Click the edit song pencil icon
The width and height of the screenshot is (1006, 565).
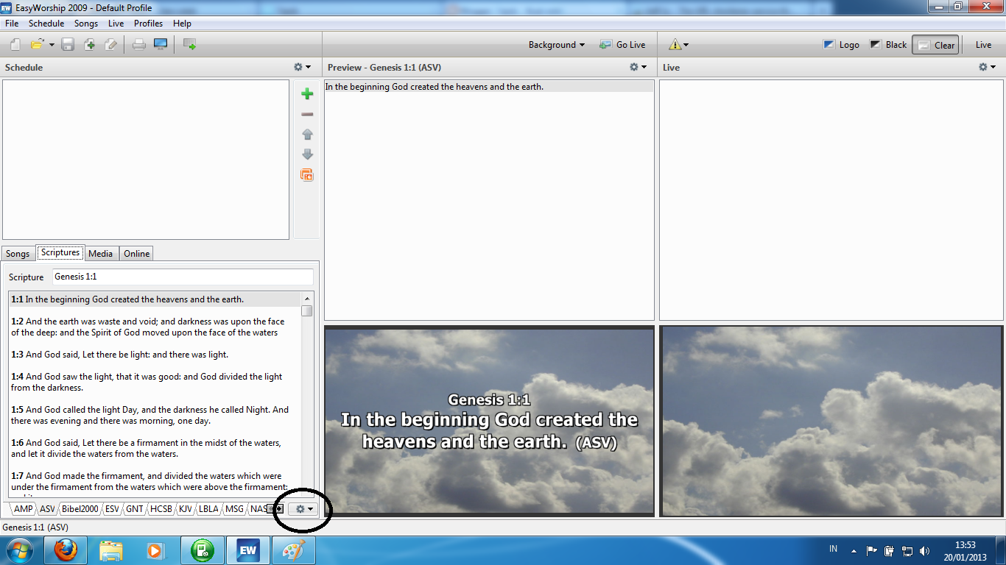[110, 45]
